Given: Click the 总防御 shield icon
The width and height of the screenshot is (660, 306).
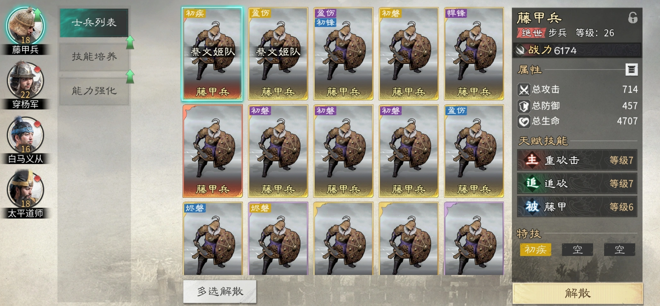Looking at the screenshot, I should (524, 106).
